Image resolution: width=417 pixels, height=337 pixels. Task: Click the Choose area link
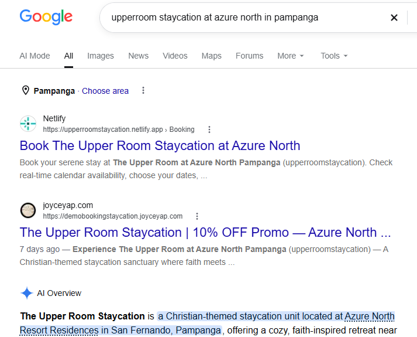point(105,91)
